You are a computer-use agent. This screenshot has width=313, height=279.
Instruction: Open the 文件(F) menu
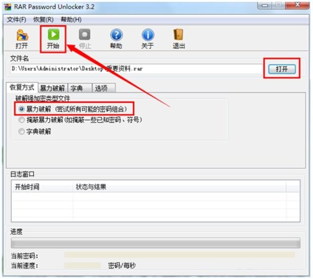click(17, 20)
